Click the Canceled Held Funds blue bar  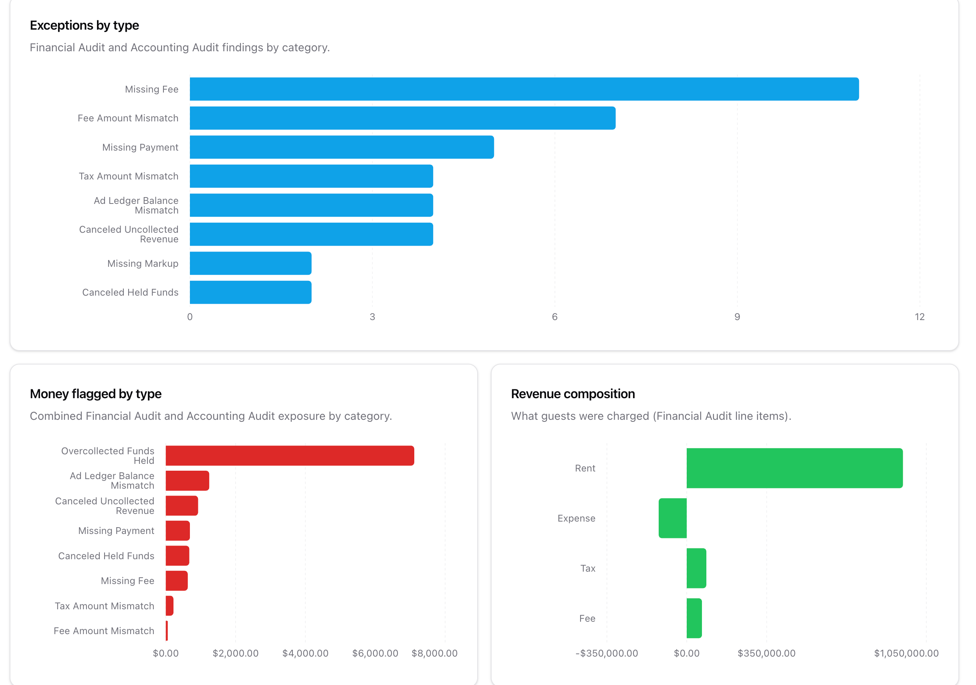pyautogui.click(x=251, y=292)
